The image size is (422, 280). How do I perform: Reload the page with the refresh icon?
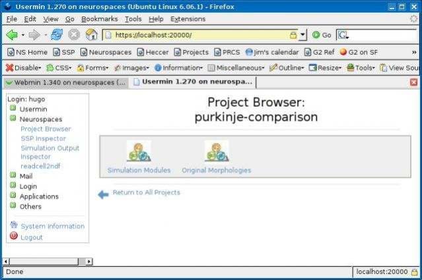pyautogui.click(x=57, y=35)
